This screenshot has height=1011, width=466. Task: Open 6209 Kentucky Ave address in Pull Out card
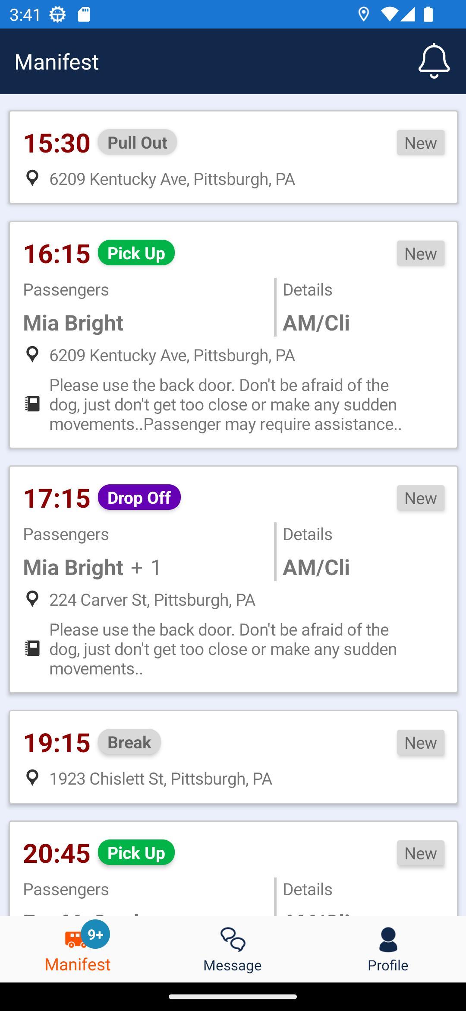point(172,179)
